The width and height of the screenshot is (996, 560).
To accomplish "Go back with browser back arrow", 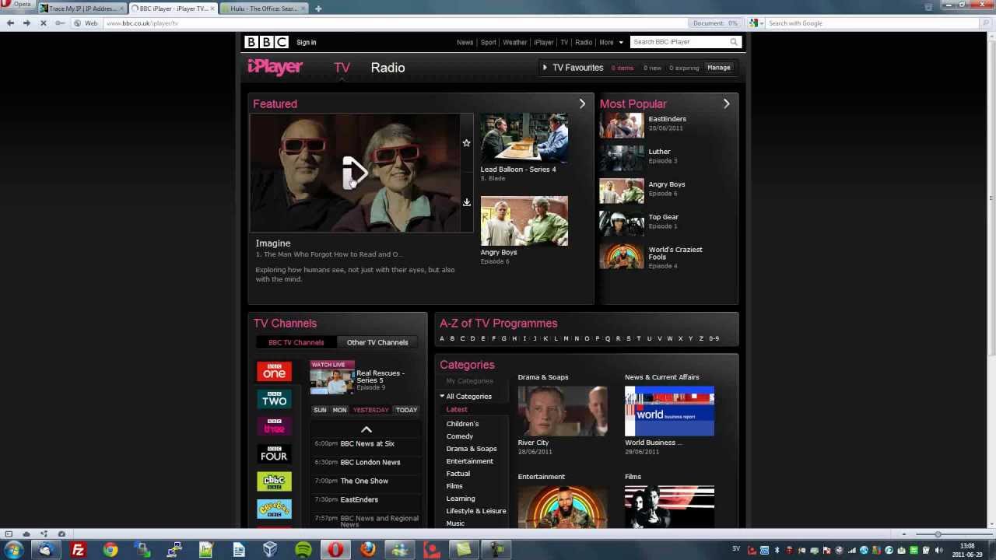I will pyautogui.click(x=10, y=23).
